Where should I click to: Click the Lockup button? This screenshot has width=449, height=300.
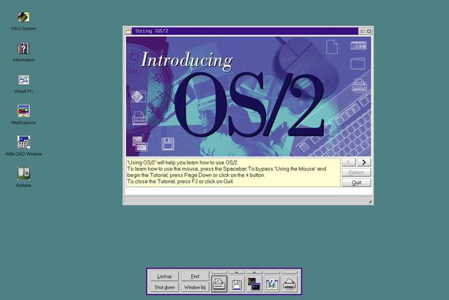[x=165, y=276]
